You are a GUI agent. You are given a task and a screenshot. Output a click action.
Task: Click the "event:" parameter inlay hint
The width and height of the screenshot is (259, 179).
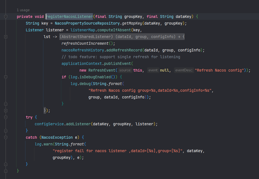(153, 70)
